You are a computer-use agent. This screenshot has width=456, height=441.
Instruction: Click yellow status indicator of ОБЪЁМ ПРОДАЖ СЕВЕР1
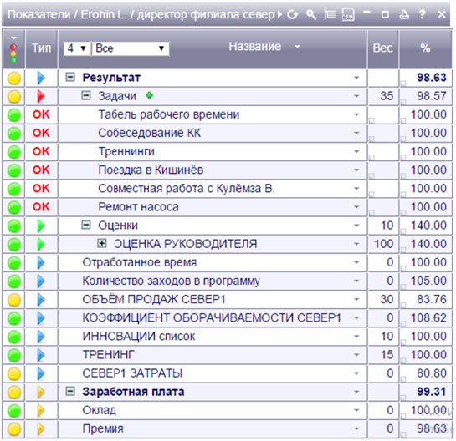pos(14,300)
